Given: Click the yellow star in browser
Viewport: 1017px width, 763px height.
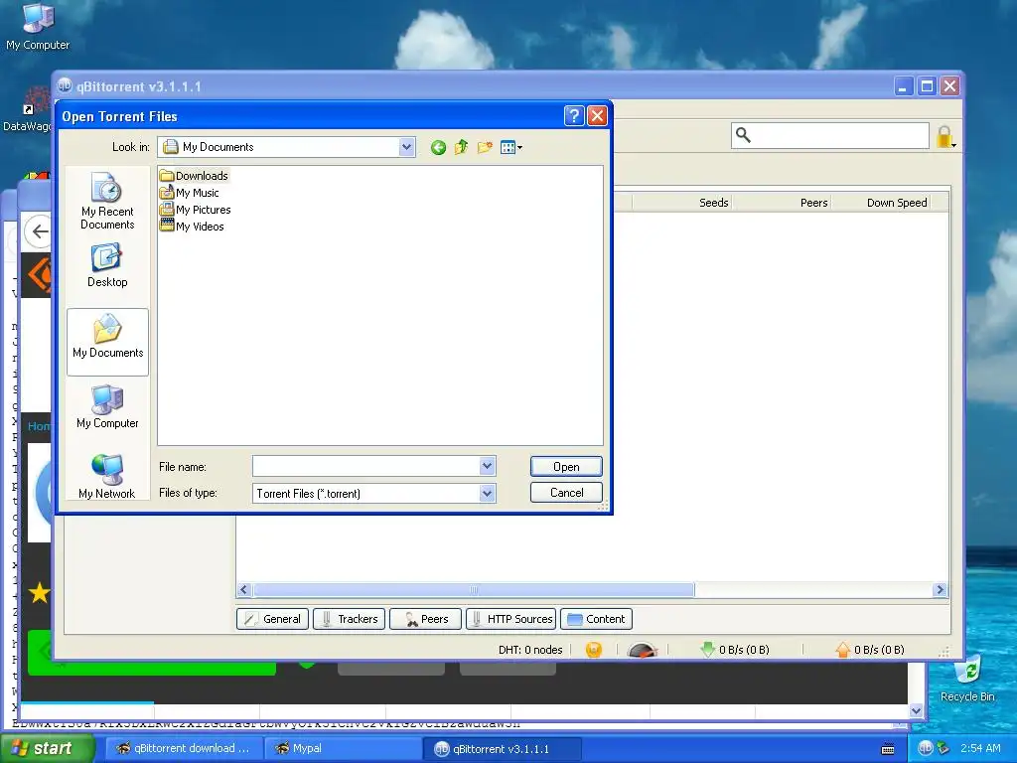Looking at the screenshot, I should tap(40, 592).
